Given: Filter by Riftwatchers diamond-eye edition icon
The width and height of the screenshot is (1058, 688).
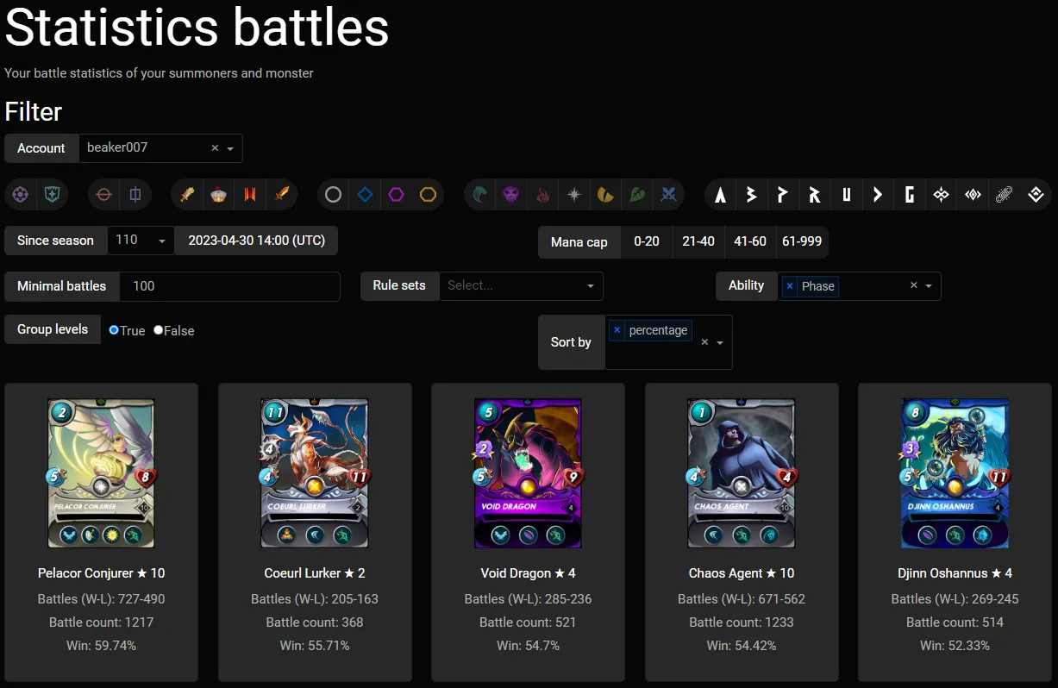Looking at the screenshot, I should pyautogui.click(x=973, y=195).
